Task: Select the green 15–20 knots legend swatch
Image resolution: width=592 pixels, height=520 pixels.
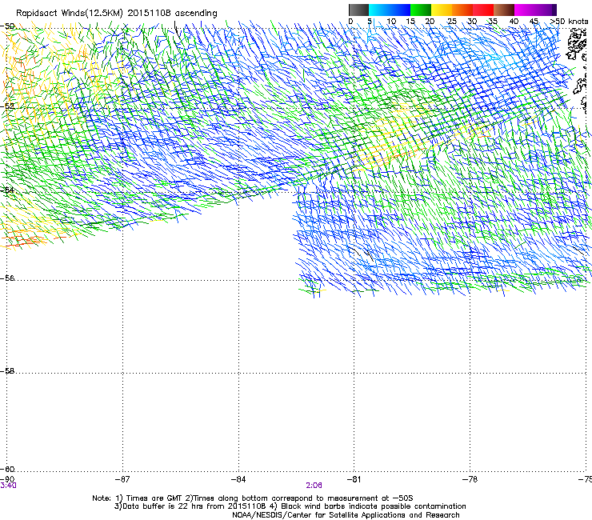Action: (421, 10)
